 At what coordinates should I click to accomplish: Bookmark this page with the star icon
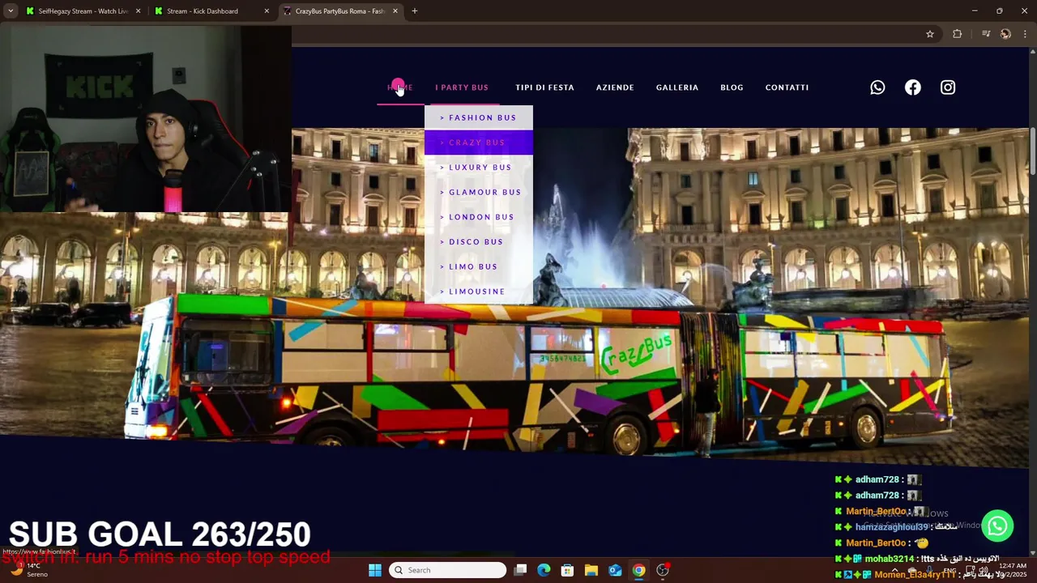click(x=930, y=34)
